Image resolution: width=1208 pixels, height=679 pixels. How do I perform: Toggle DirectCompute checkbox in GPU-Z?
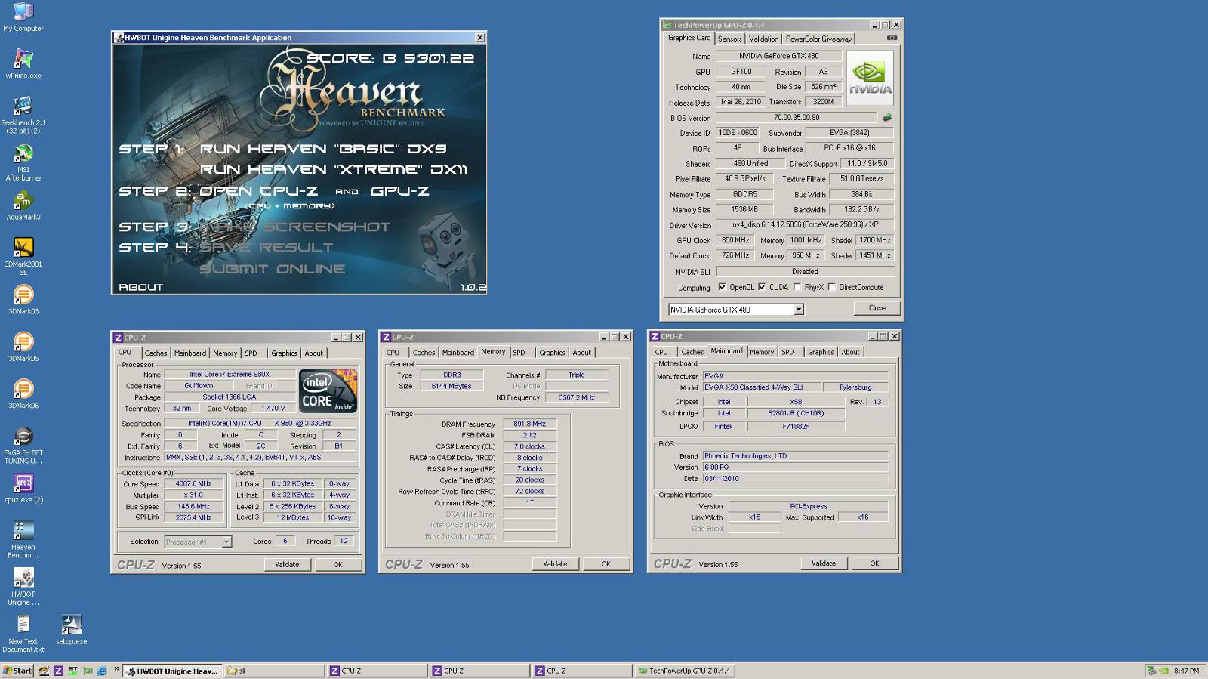pos(832,287)
